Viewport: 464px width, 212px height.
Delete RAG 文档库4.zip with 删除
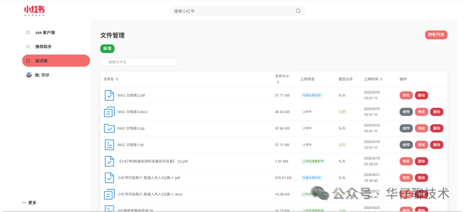tap(437, 128)
